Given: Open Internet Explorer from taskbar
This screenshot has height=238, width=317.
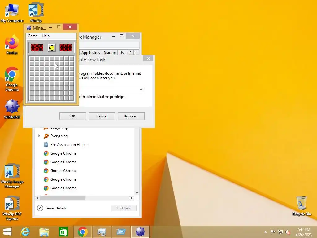Looking at the screenshot, I should pyautogui.click(x=25, y=232).
